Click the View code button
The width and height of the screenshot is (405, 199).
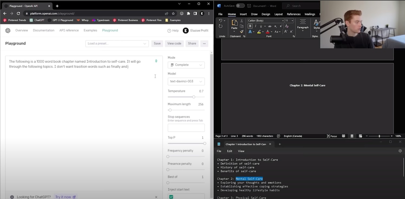[x=174, y=44]
